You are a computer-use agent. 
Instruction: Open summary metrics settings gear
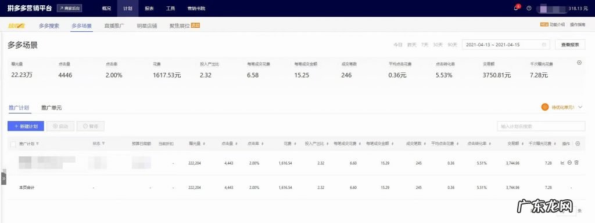[579, 63]
